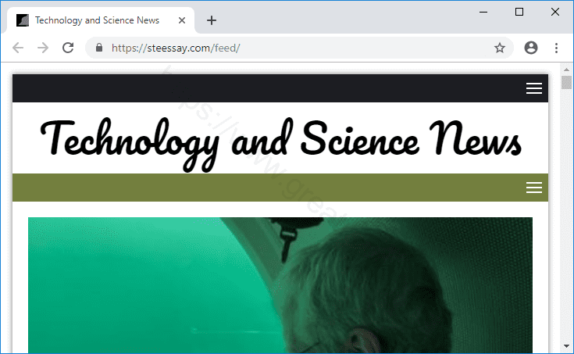
Task: Go back to the previous page
Action: [x=17, y=48]
